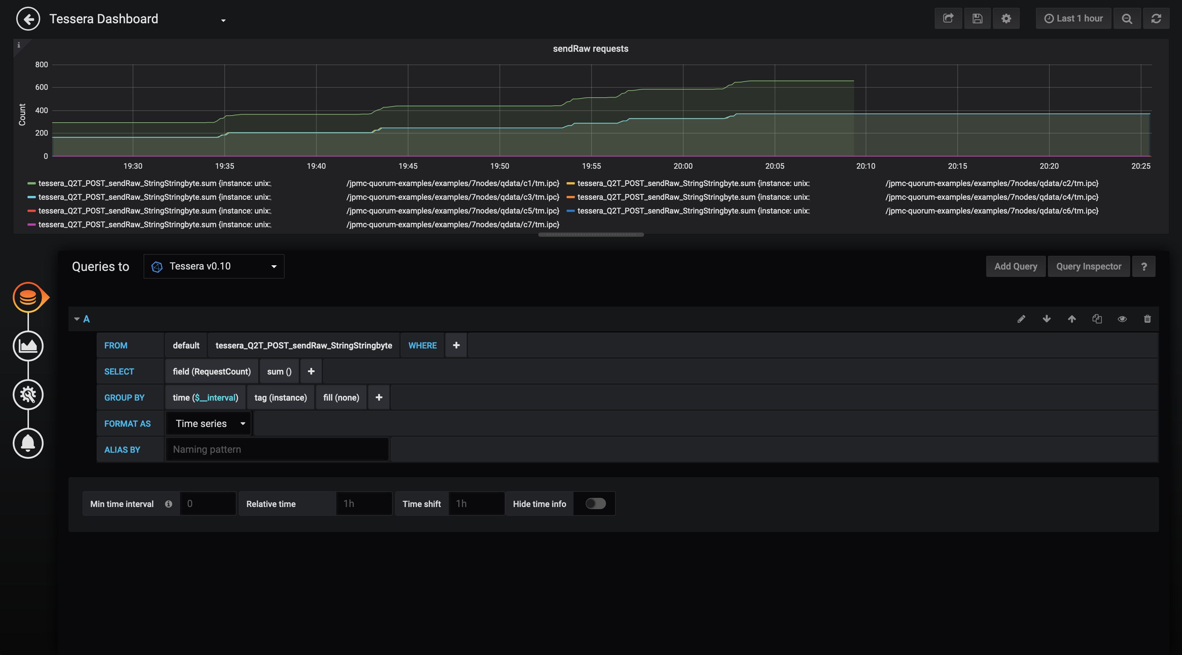Open FORMAT AS Time series dropdown
Image resolution: width=1182 pixels, height=655 pixels.
tap(208, 424)
